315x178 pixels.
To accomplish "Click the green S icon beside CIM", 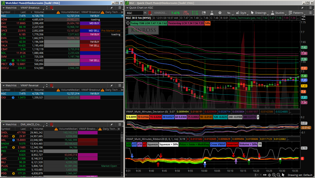I will [13, 60].
